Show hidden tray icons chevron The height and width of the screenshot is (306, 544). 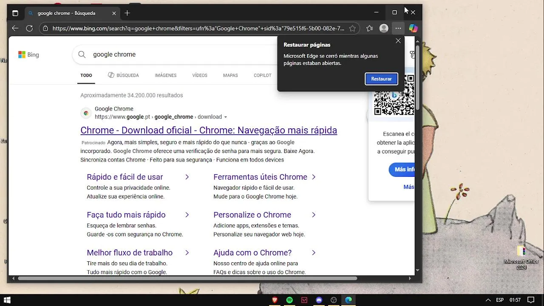click(x=488, y=300)
